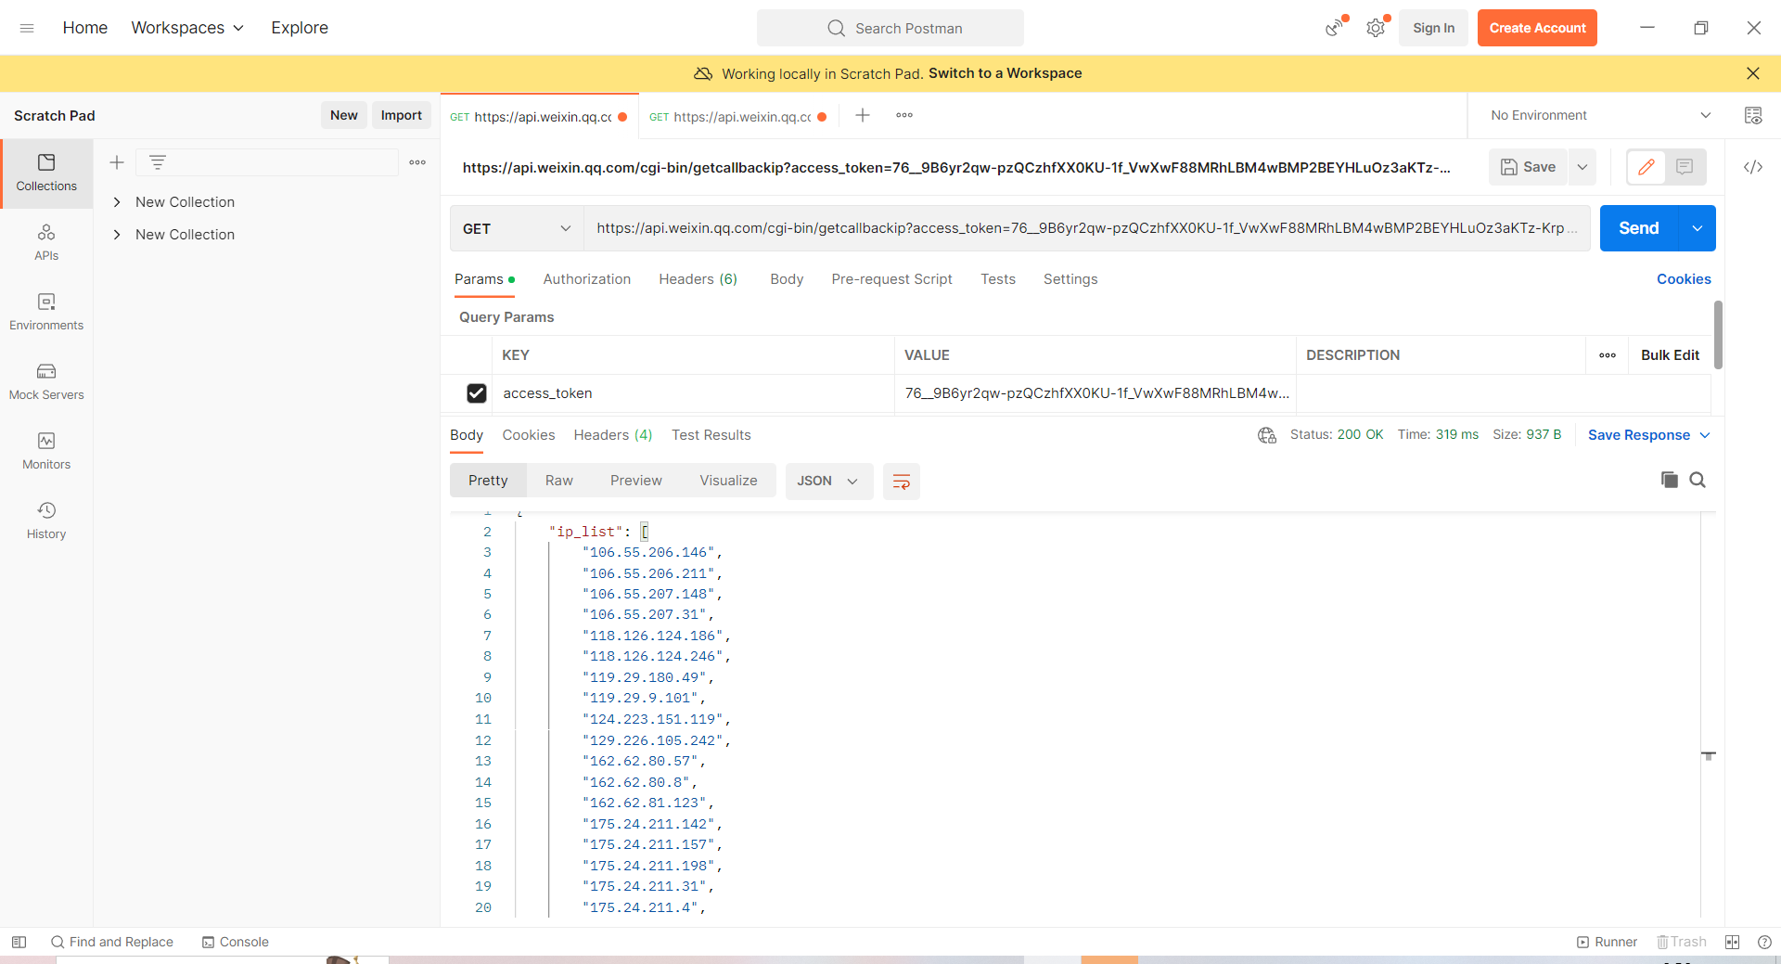The width and height of the screenshot is (1781, 964).
Task: Click the network globe icon
Action: point(1267,435)
